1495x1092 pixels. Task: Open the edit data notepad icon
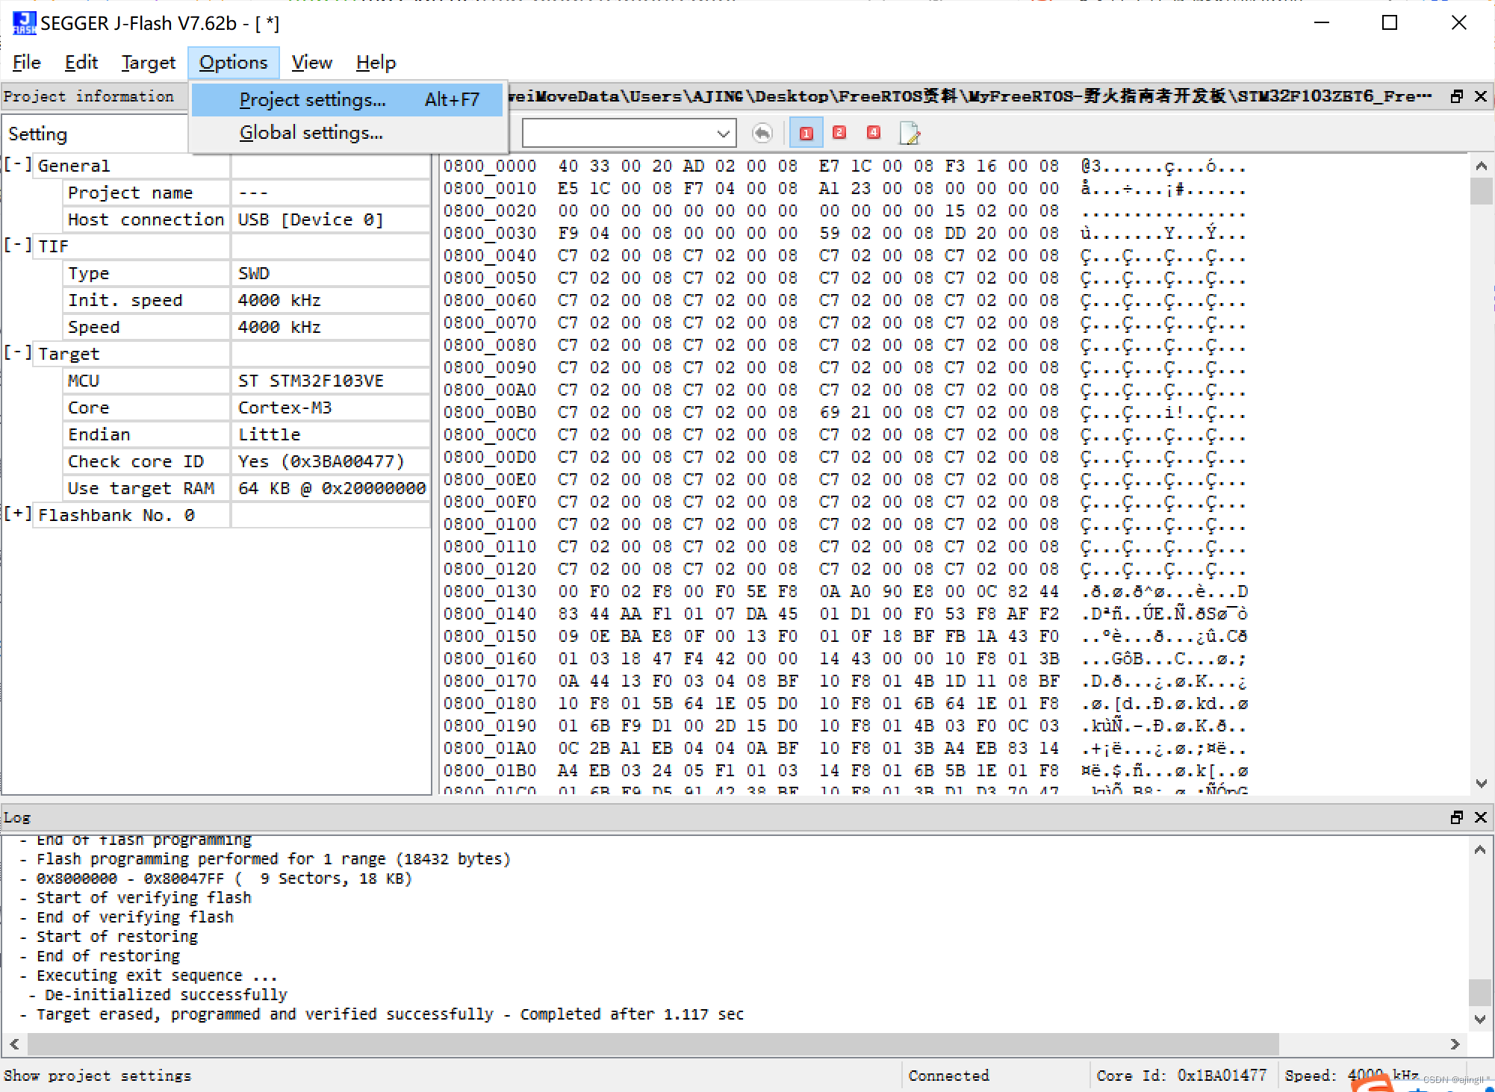coord(910,132)
